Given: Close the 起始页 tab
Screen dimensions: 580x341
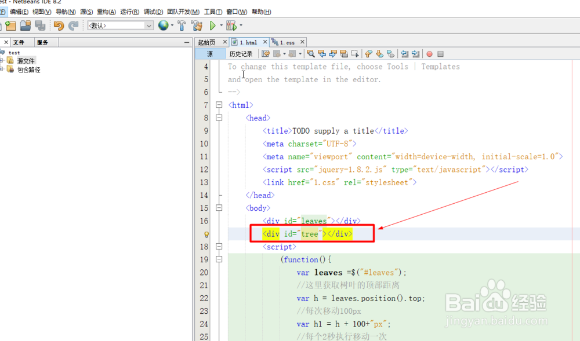Looking at the screenshot, I should (x=224, y=42).
